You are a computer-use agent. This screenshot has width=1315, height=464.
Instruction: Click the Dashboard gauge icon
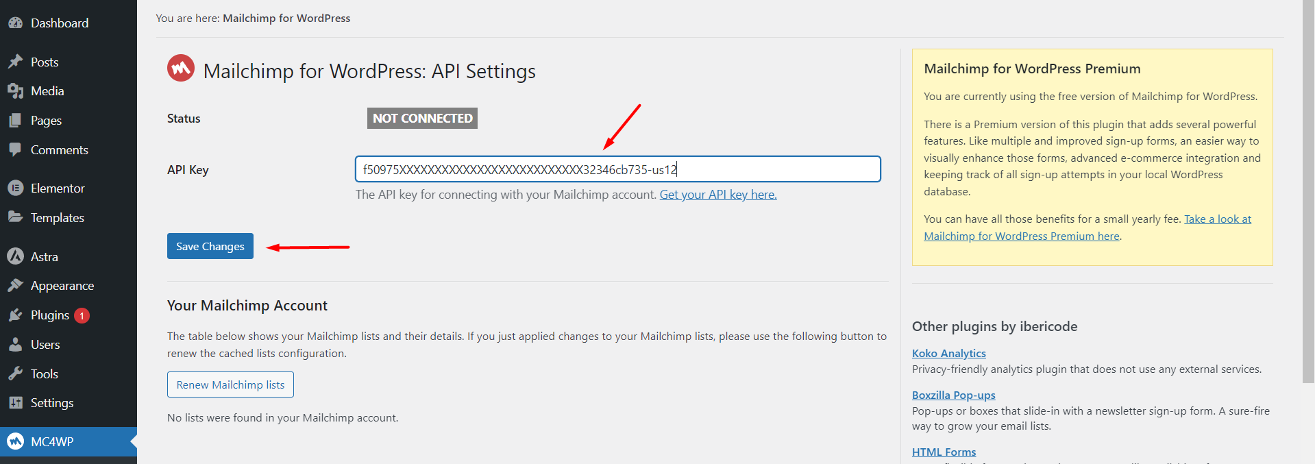15,23
